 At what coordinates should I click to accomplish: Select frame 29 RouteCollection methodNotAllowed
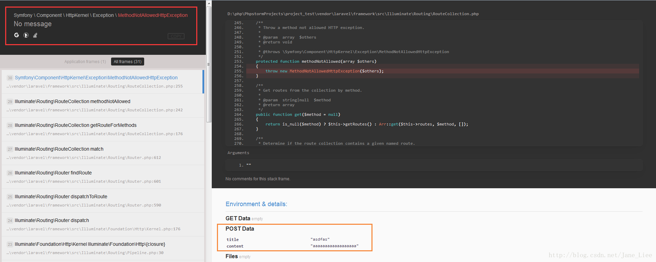[x=103, y=105]
